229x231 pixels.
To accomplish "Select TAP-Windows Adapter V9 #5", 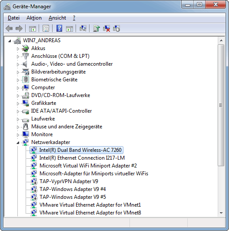I will (x=73, y=197).
